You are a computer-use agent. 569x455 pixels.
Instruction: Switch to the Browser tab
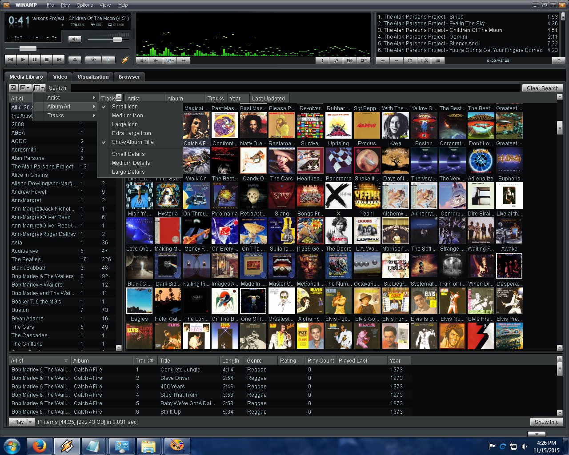pyautogui.click(x=129, y=77)
